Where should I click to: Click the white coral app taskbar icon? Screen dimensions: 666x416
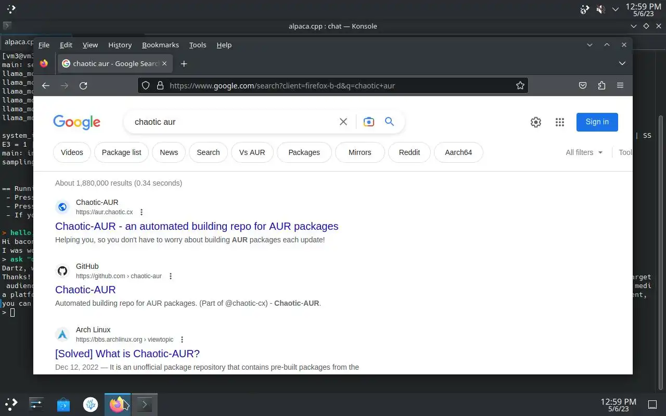91,404
